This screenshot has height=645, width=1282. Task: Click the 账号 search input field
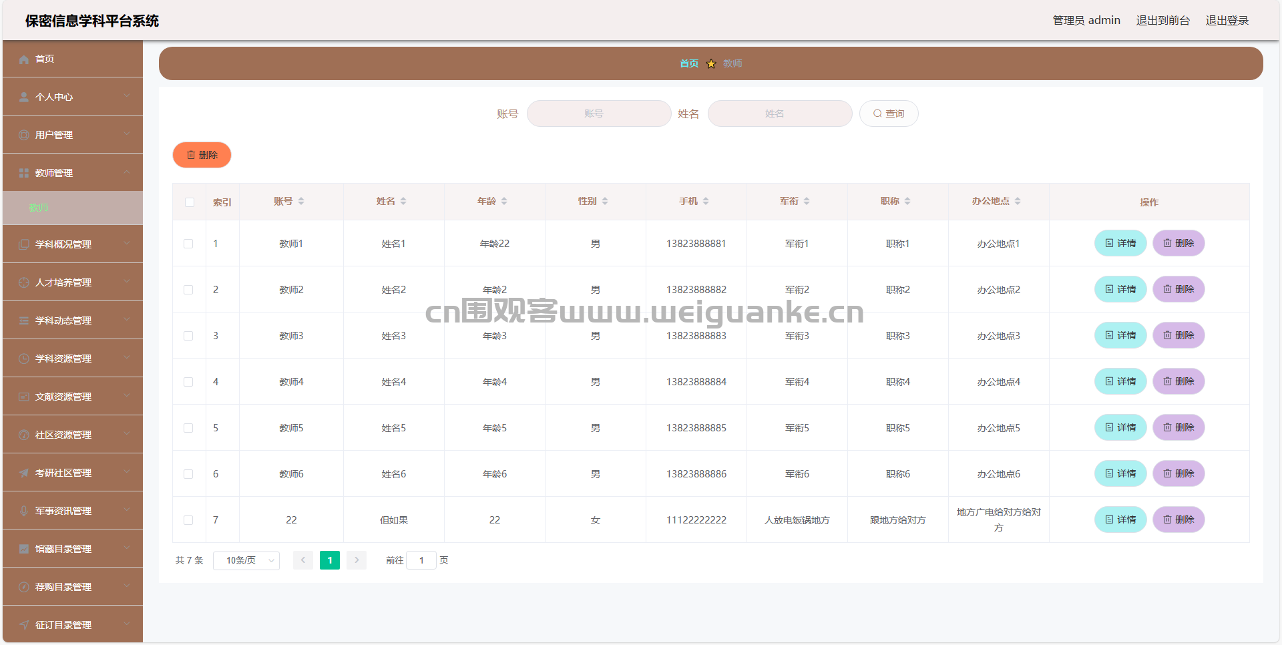point(599,114)
